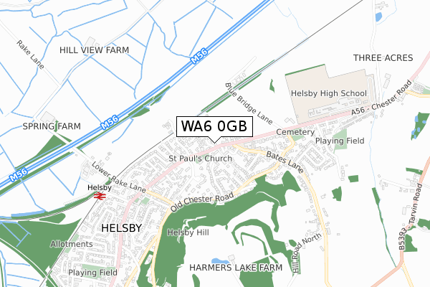Click the THREE ACRES label

[383, 58]
